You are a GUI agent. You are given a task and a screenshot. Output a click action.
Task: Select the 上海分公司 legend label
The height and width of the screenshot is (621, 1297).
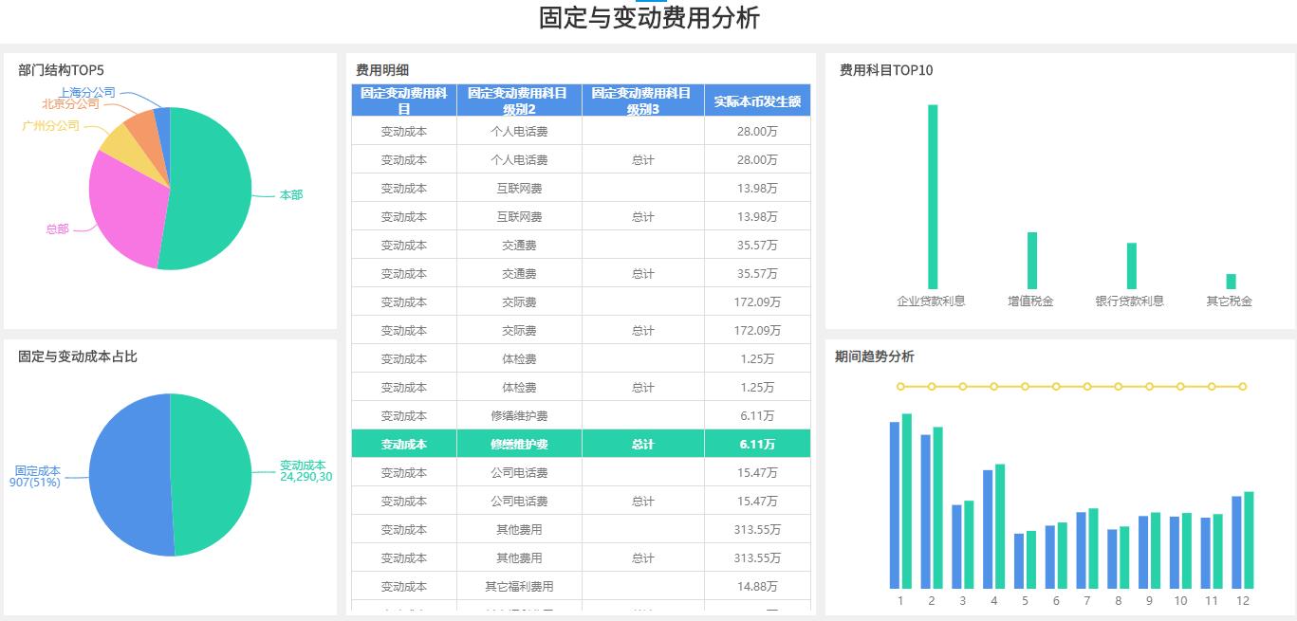(85, 91)
